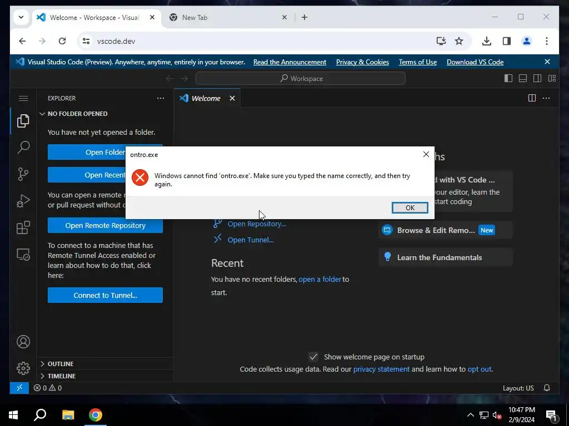Open the Windows Start menu
The width and height of the screenshot is (569, 426).
pos(13,415)
